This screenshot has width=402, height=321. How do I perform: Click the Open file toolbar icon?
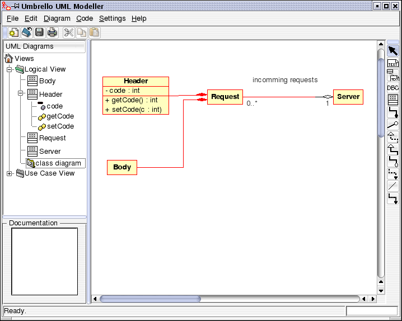(x=26, y=32)
